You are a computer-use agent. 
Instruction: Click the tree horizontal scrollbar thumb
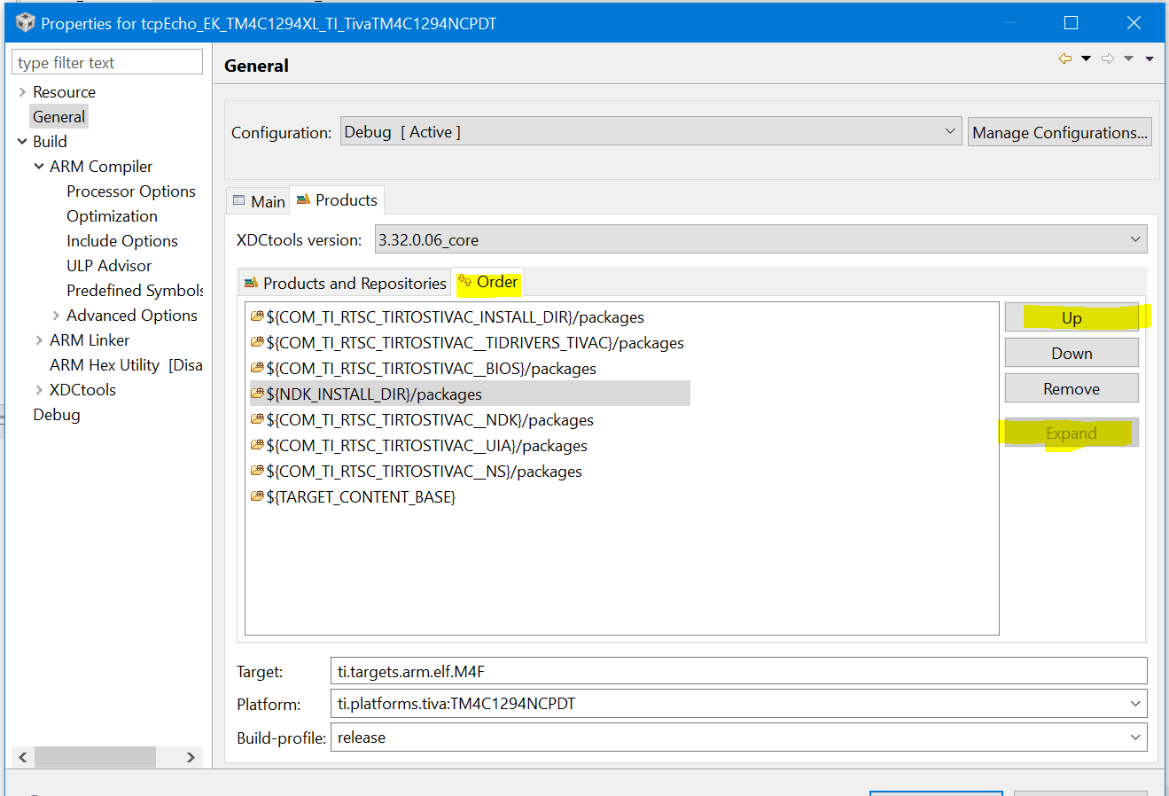95,757
